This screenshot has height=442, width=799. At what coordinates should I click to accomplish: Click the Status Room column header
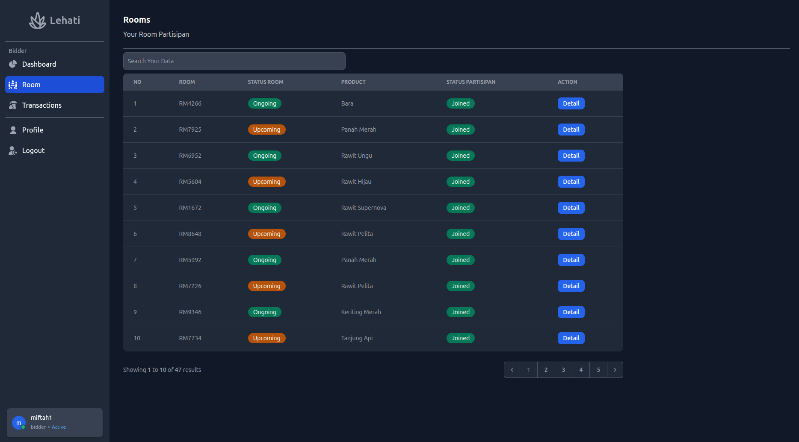coord(265,82)
